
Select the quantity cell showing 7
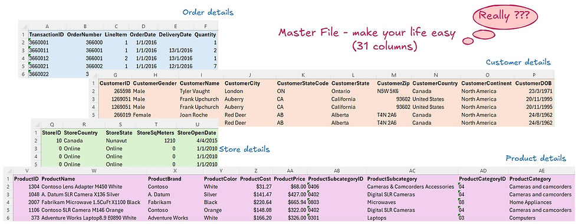(205, 66)
